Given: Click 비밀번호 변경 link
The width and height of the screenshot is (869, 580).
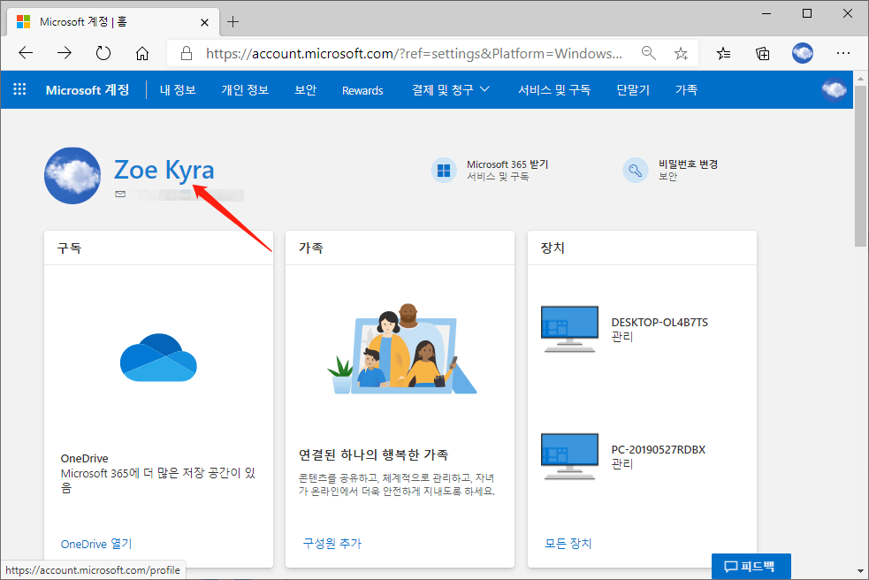Looking at the screenshot, I should 689,164.
